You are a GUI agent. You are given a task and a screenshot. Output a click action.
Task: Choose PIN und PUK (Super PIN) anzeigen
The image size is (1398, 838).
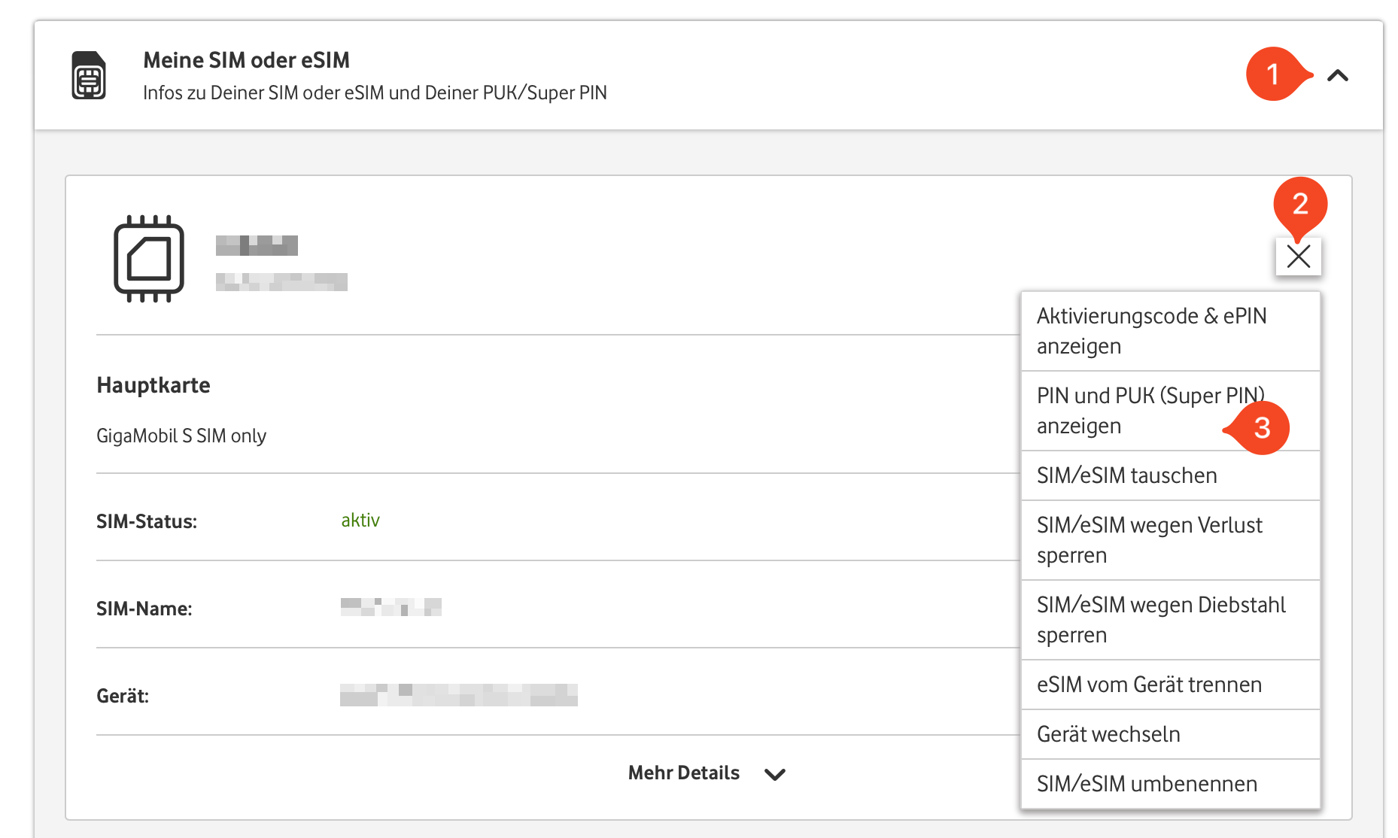point(1129,411)
